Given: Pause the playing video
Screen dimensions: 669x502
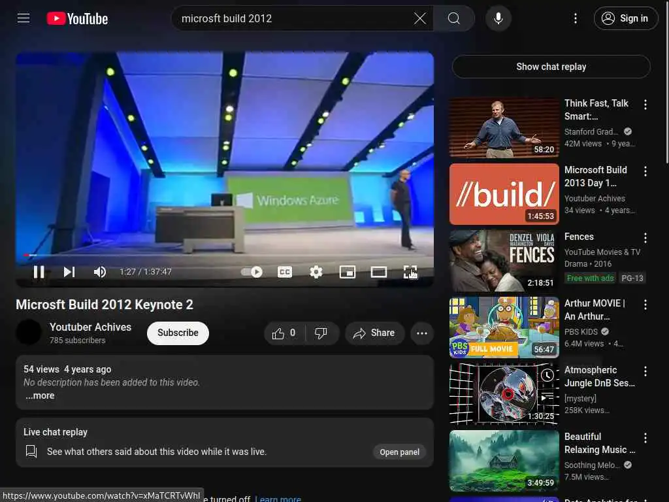Looking at the screenshot, I should coord(39,272).
